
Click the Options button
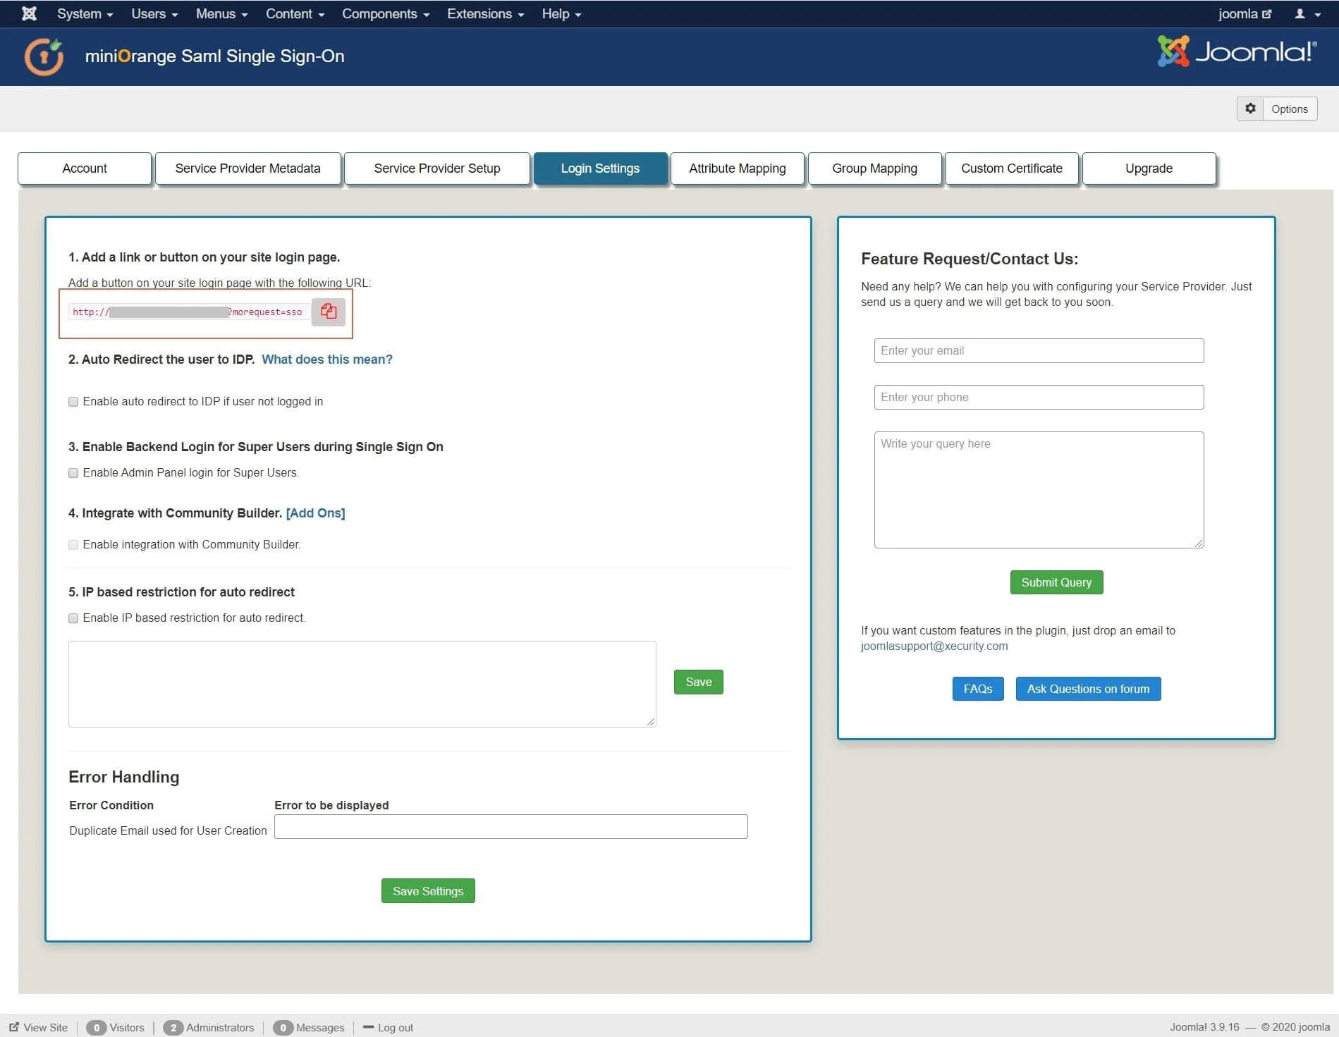point(1290,109)
